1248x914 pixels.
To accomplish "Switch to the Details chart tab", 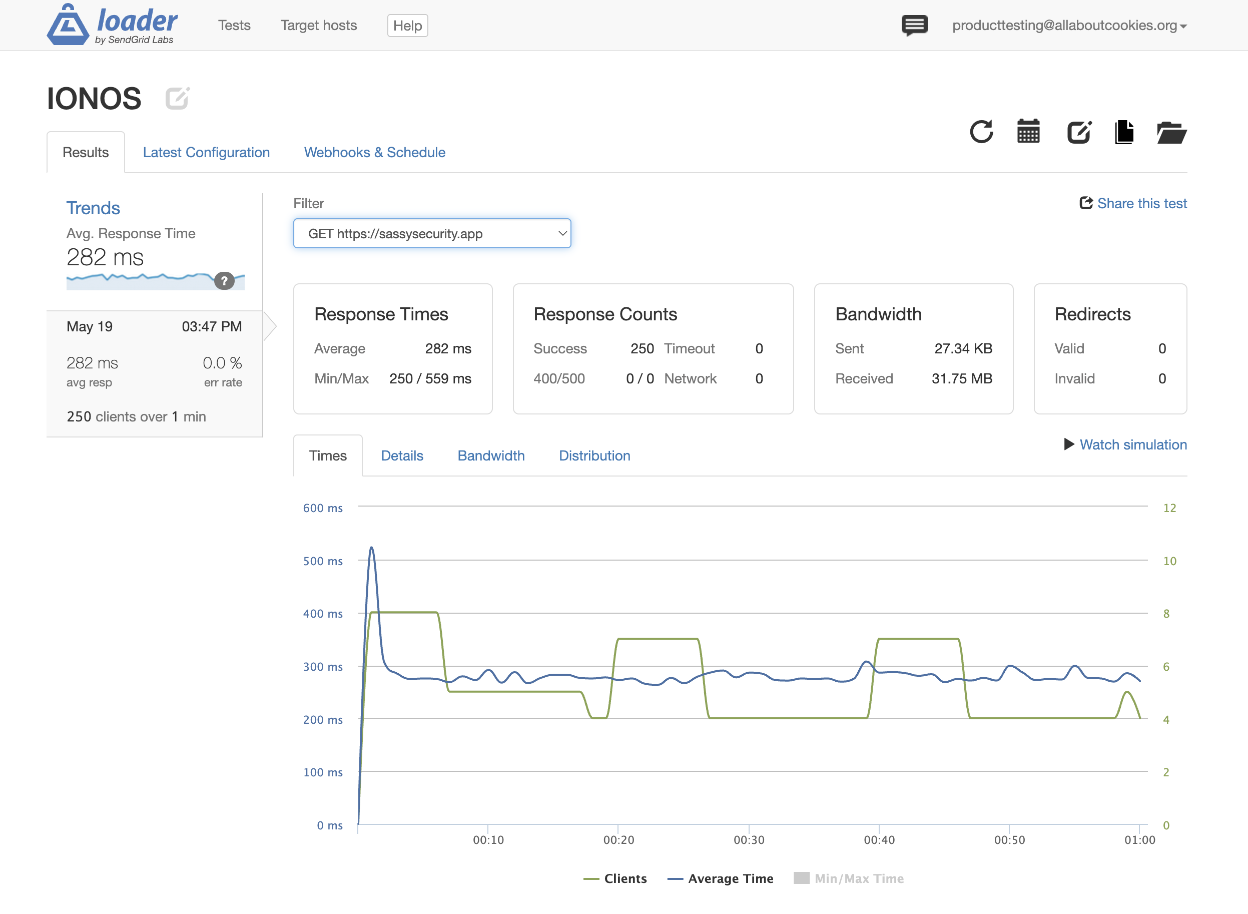I will (x=402, y=455).
